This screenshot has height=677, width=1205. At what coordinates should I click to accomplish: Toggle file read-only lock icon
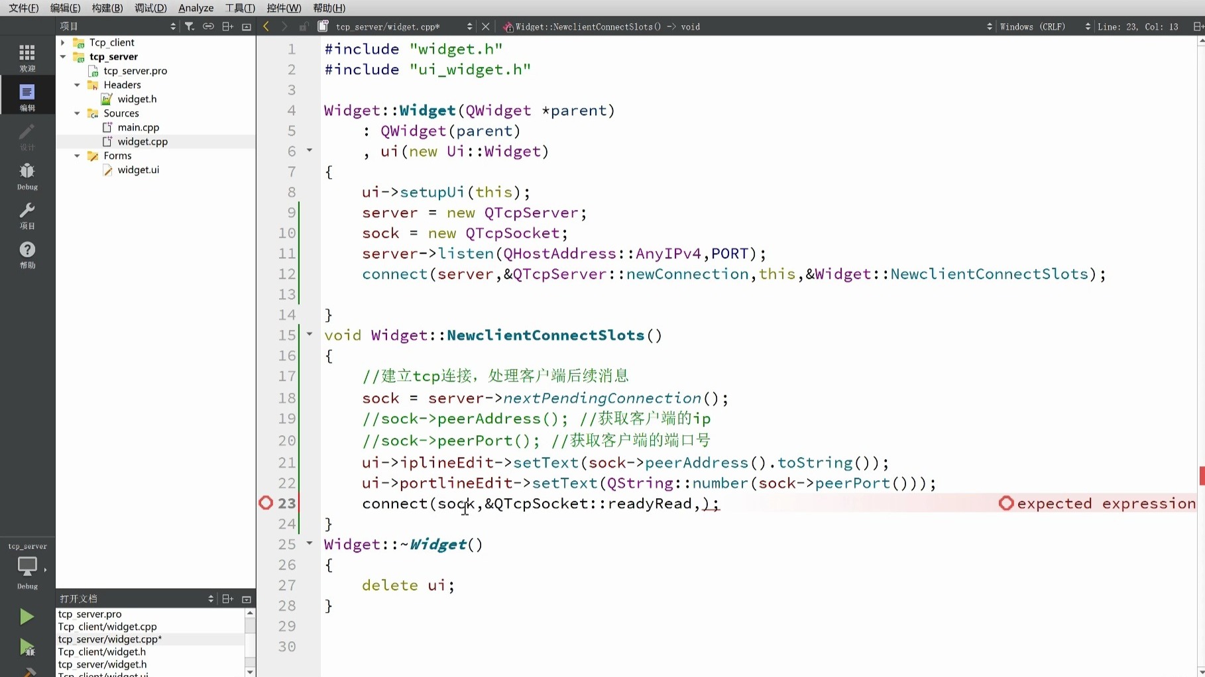coord(304,26)
